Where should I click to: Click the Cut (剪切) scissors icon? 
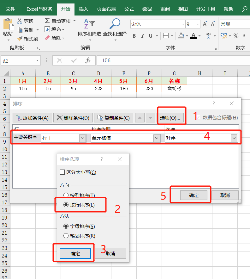(20, 21)
